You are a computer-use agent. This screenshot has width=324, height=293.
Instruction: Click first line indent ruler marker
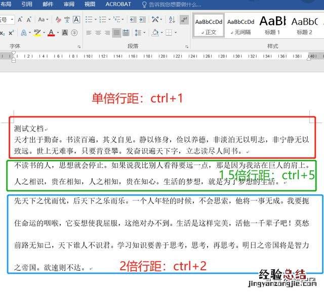click(14, 53)
